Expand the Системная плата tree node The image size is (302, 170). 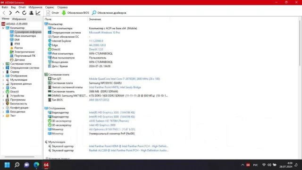(x=3, y=64)
